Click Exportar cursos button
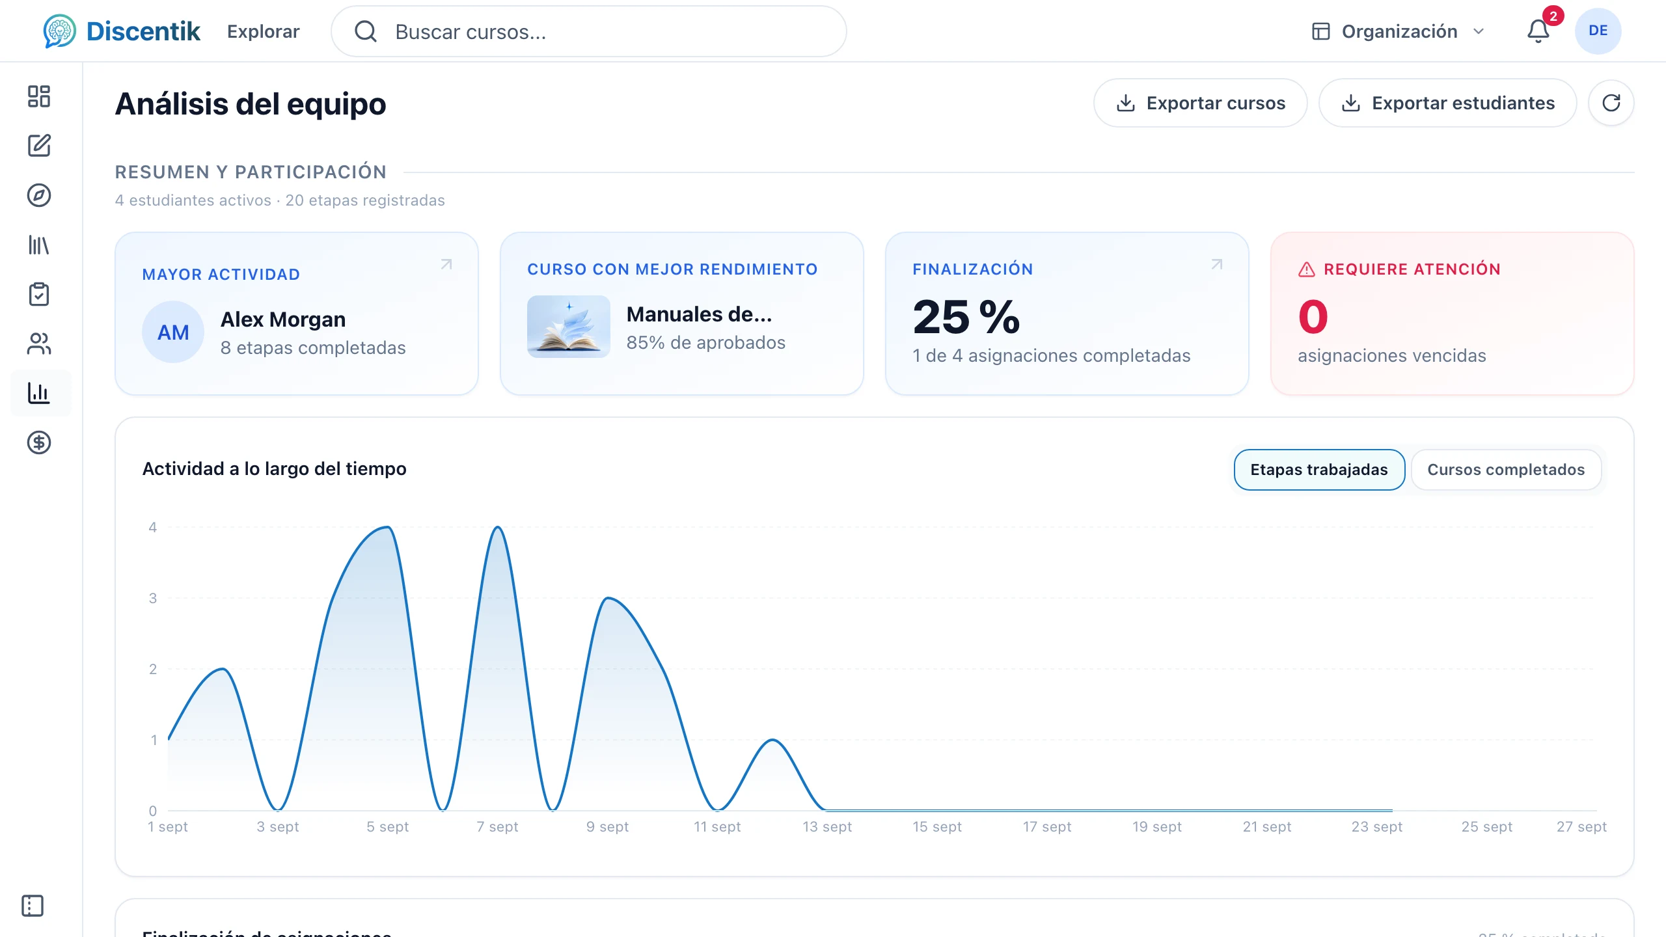Image resolution: width=1666 pixels, height=937 pixels. point(1200,103)
